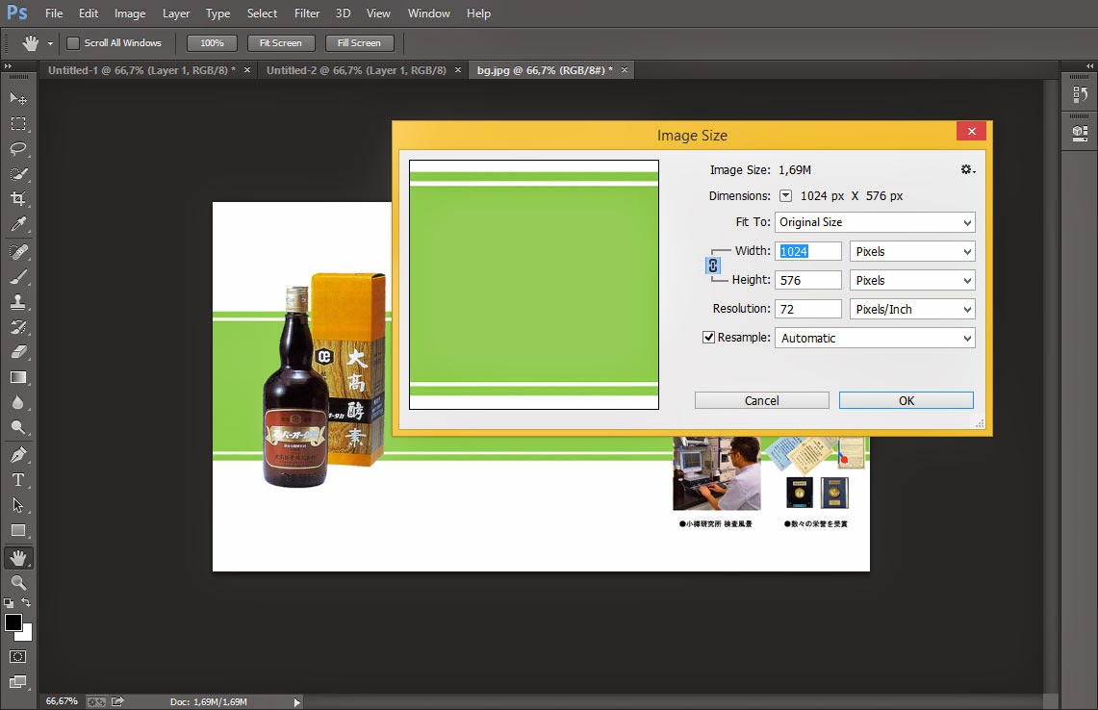
Task: Click OK in Image Size dialog
Action: tap(906, 400)
